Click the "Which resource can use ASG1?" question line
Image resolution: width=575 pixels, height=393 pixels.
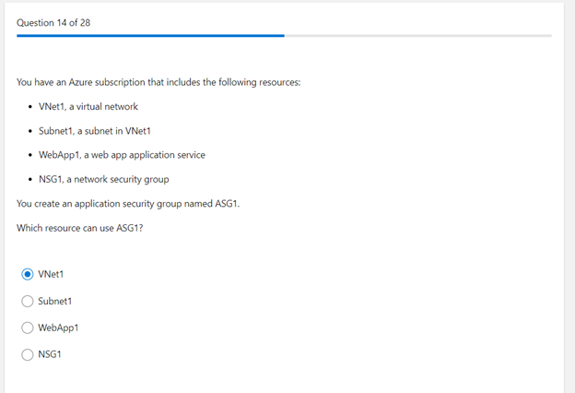coord(79,228)
